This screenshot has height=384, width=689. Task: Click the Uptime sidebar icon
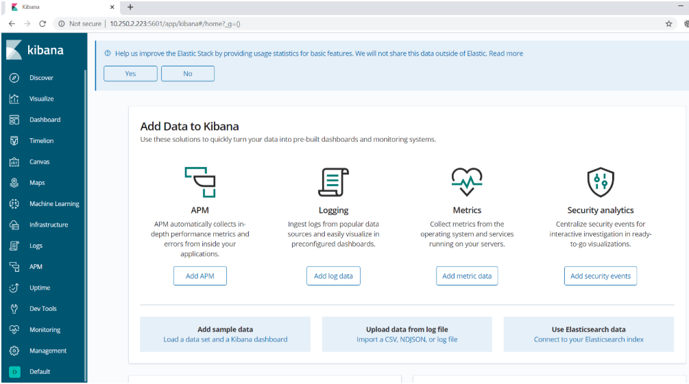pyautogui.click(x=14, y=288)
